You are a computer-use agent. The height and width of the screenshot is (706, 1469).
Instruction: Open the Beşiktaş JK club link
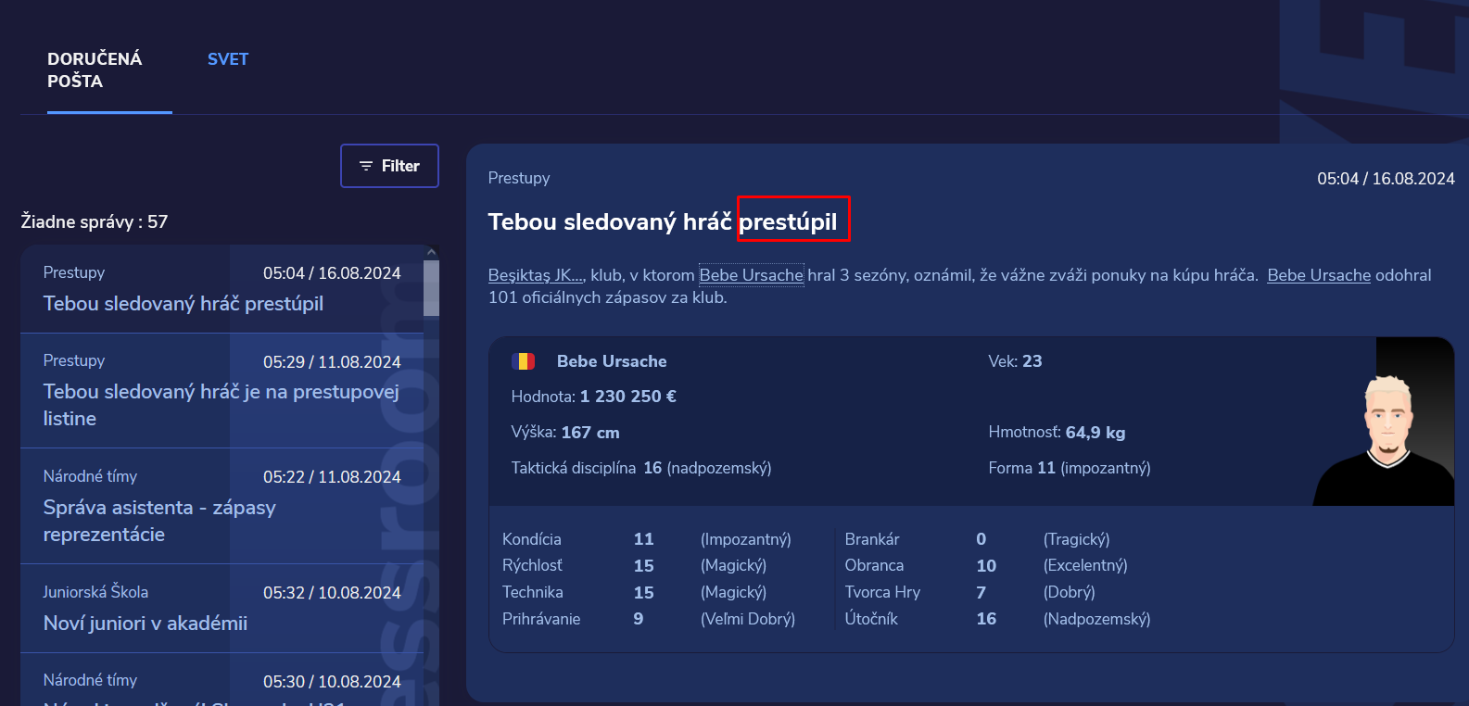coord(537,275)
